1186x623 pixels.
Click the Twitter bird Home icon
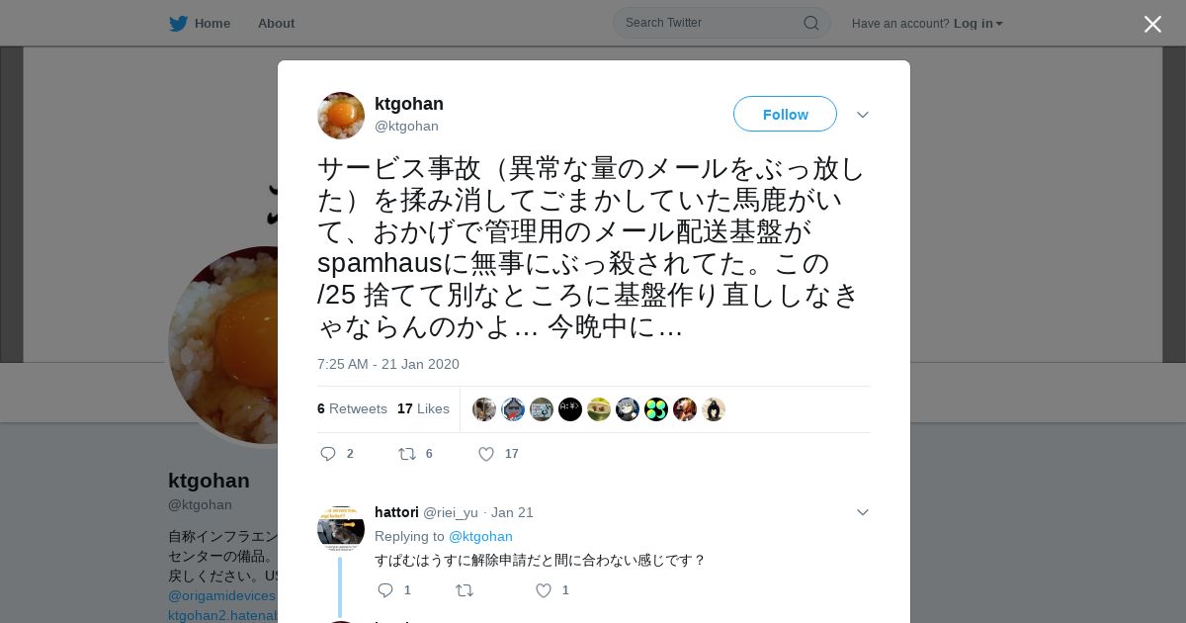(178, 23)
